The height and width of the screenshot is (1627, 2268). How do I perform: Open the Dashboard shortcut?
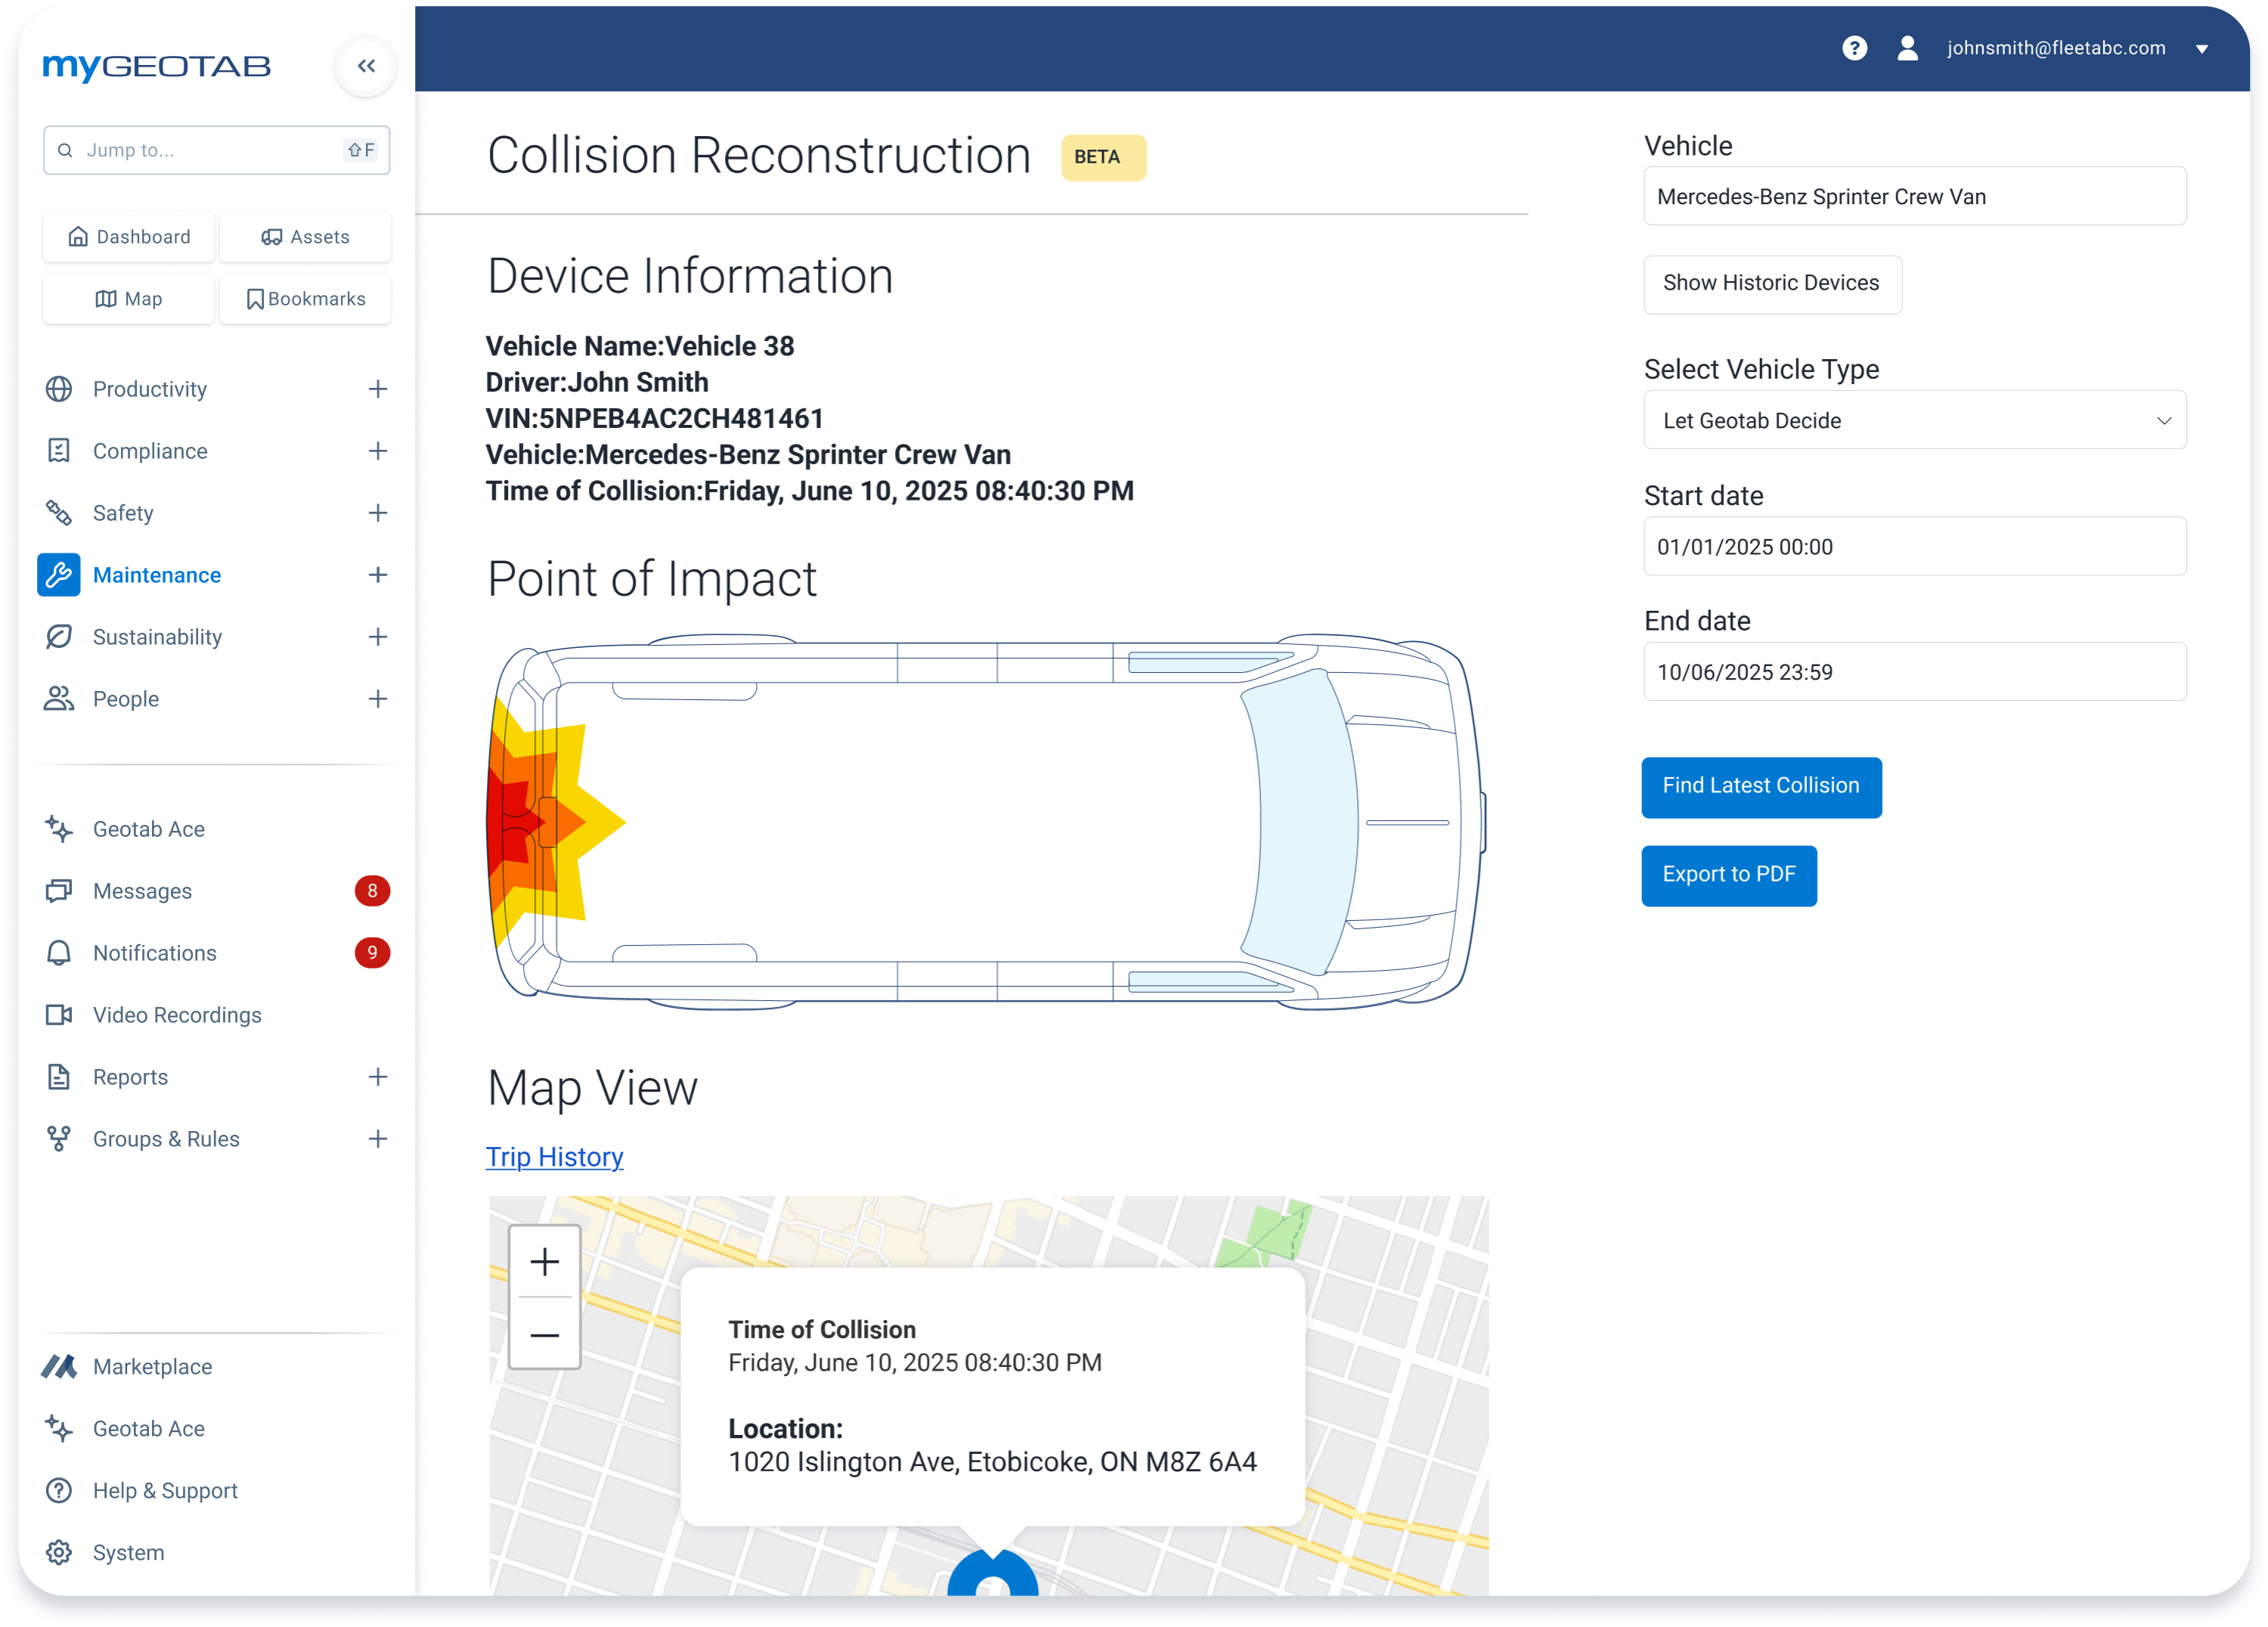point(129,237)
